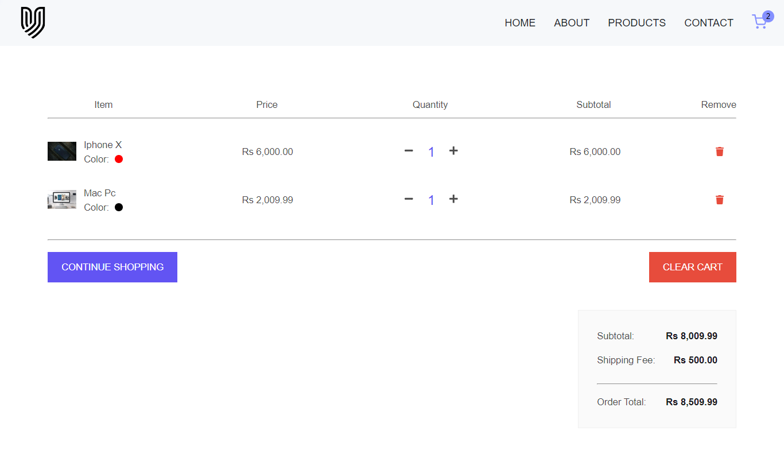
Task: Delete Mac Pc using its trash icon
Action: pyautogui.click(x=719, y=200)
